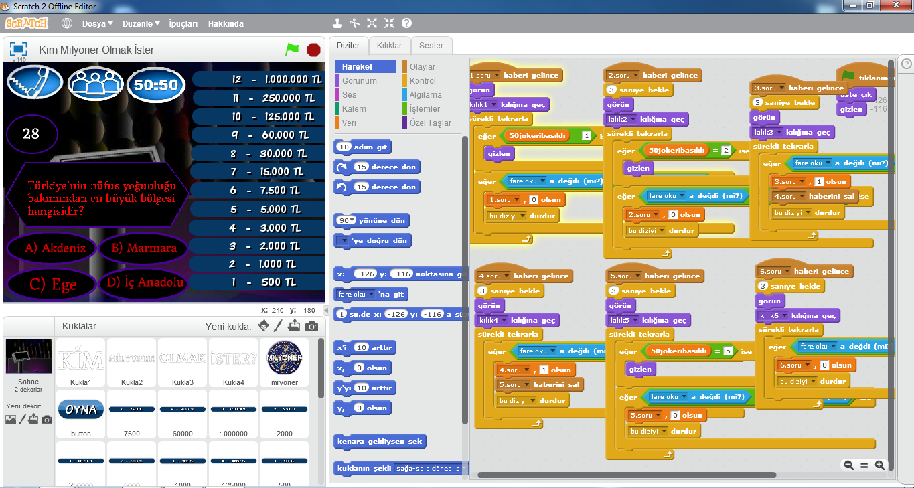Choose answer 'D) İç Anadolu' on the stage

point(145,282)
